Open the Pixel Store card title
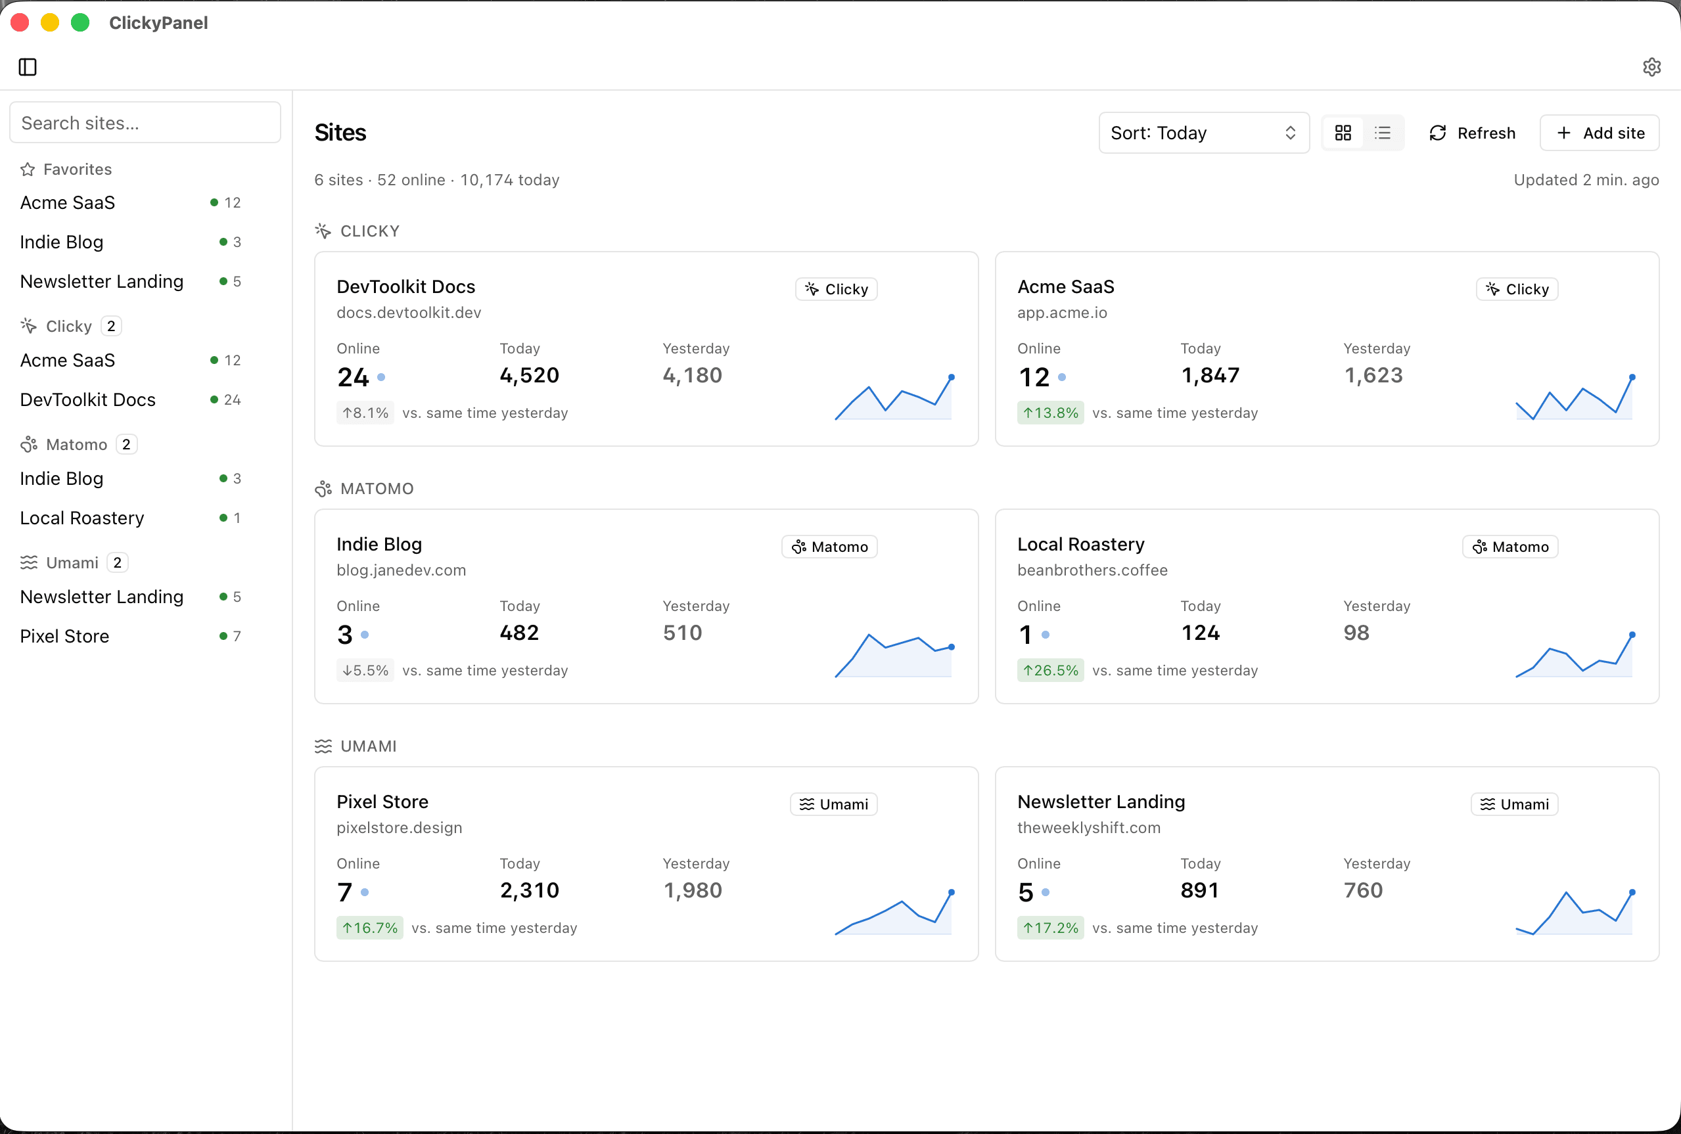Screen dimensions: 1681x1134 [x=382, y=802]
